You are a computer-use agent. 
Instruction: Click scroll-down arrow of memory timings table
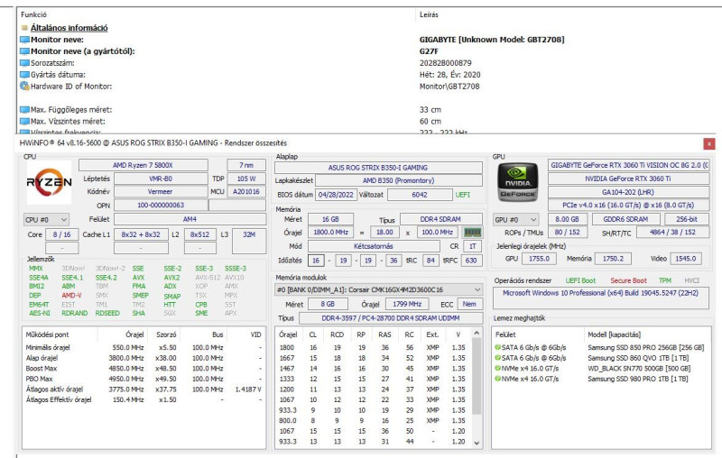(x=477, y=443)
